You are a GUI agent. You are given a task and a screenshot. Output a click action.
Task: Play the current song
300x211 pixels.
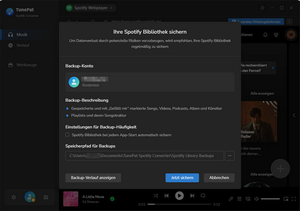point(179,196)
